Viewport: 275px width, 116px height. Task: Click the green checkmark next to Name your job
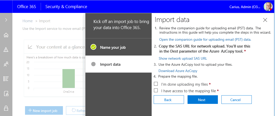[93, 47]
